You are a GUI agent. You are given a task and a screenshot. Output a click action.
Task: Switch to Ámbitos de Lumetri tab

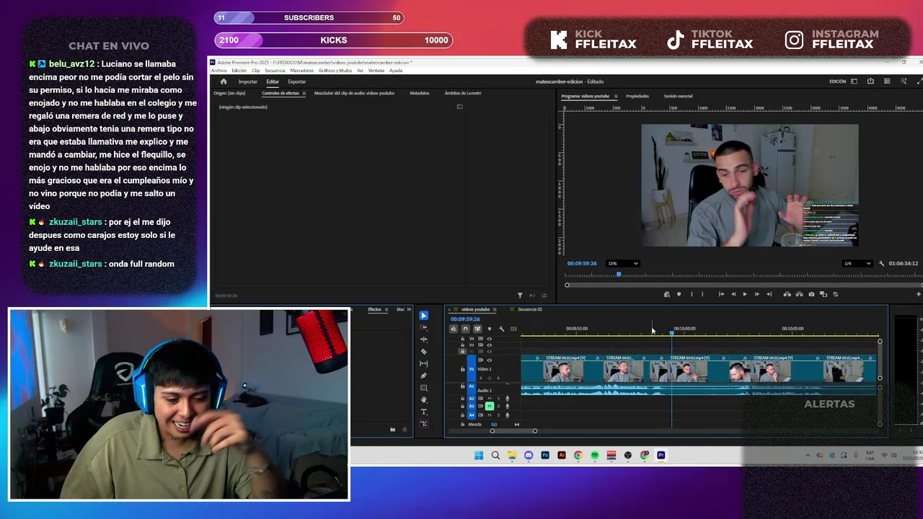pyautogui.click(x=463, y=93)
